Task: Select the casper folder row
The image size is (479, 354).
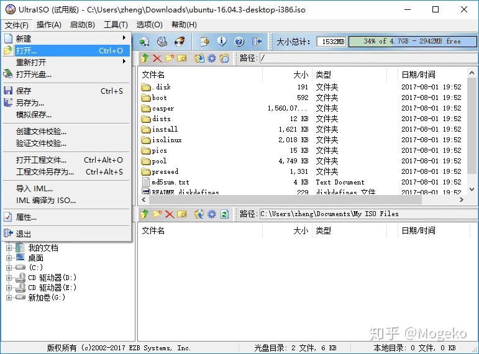Action: click(303, 109)
